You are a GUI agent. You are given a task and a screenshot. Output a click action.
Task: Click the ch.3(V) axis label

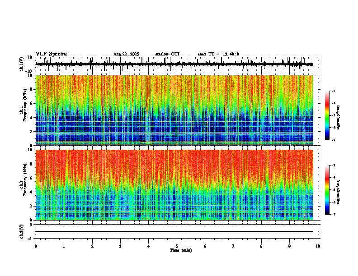(22, 231)
